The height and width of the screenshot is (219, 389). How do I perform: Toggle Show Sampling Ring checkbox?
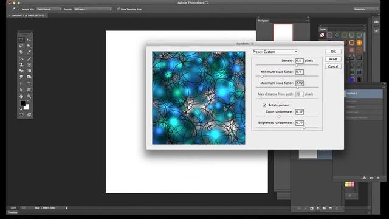pos(119,9)
